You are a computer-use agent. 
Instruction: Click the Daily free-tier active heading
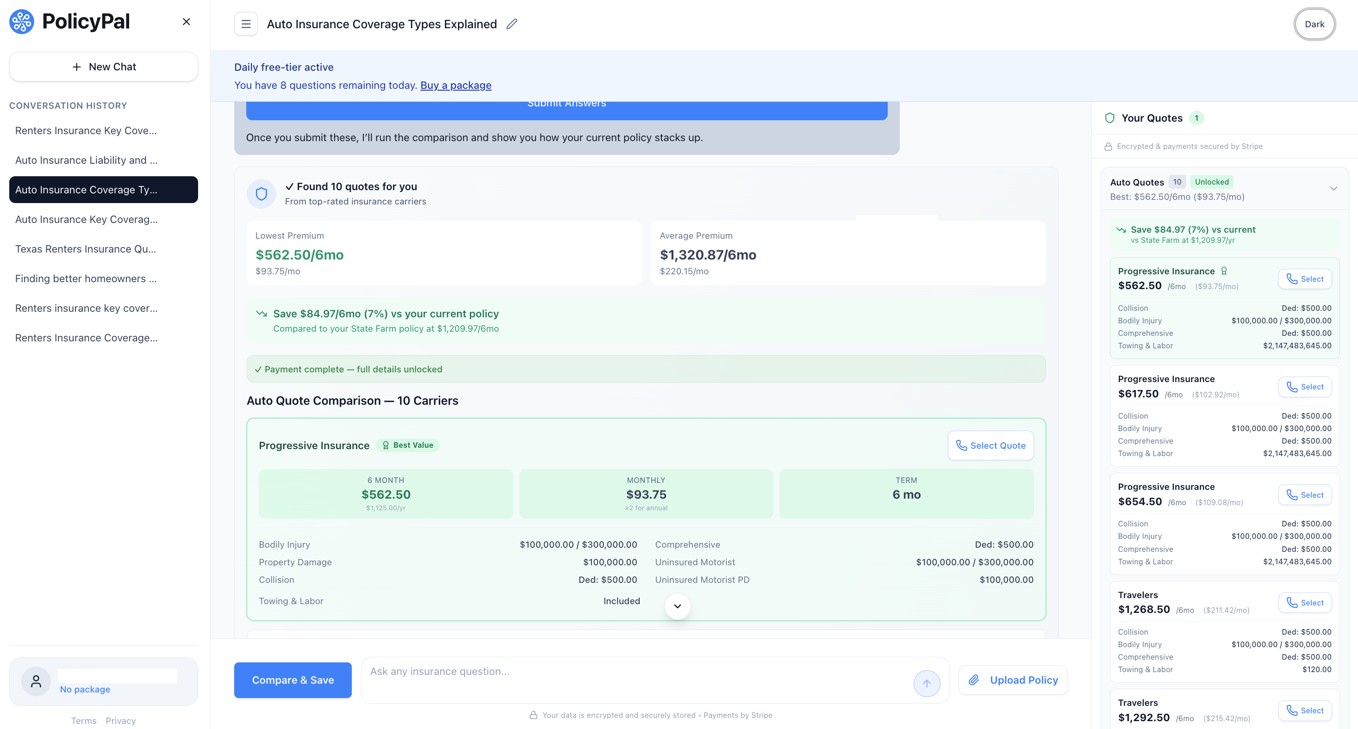[284, 68]
